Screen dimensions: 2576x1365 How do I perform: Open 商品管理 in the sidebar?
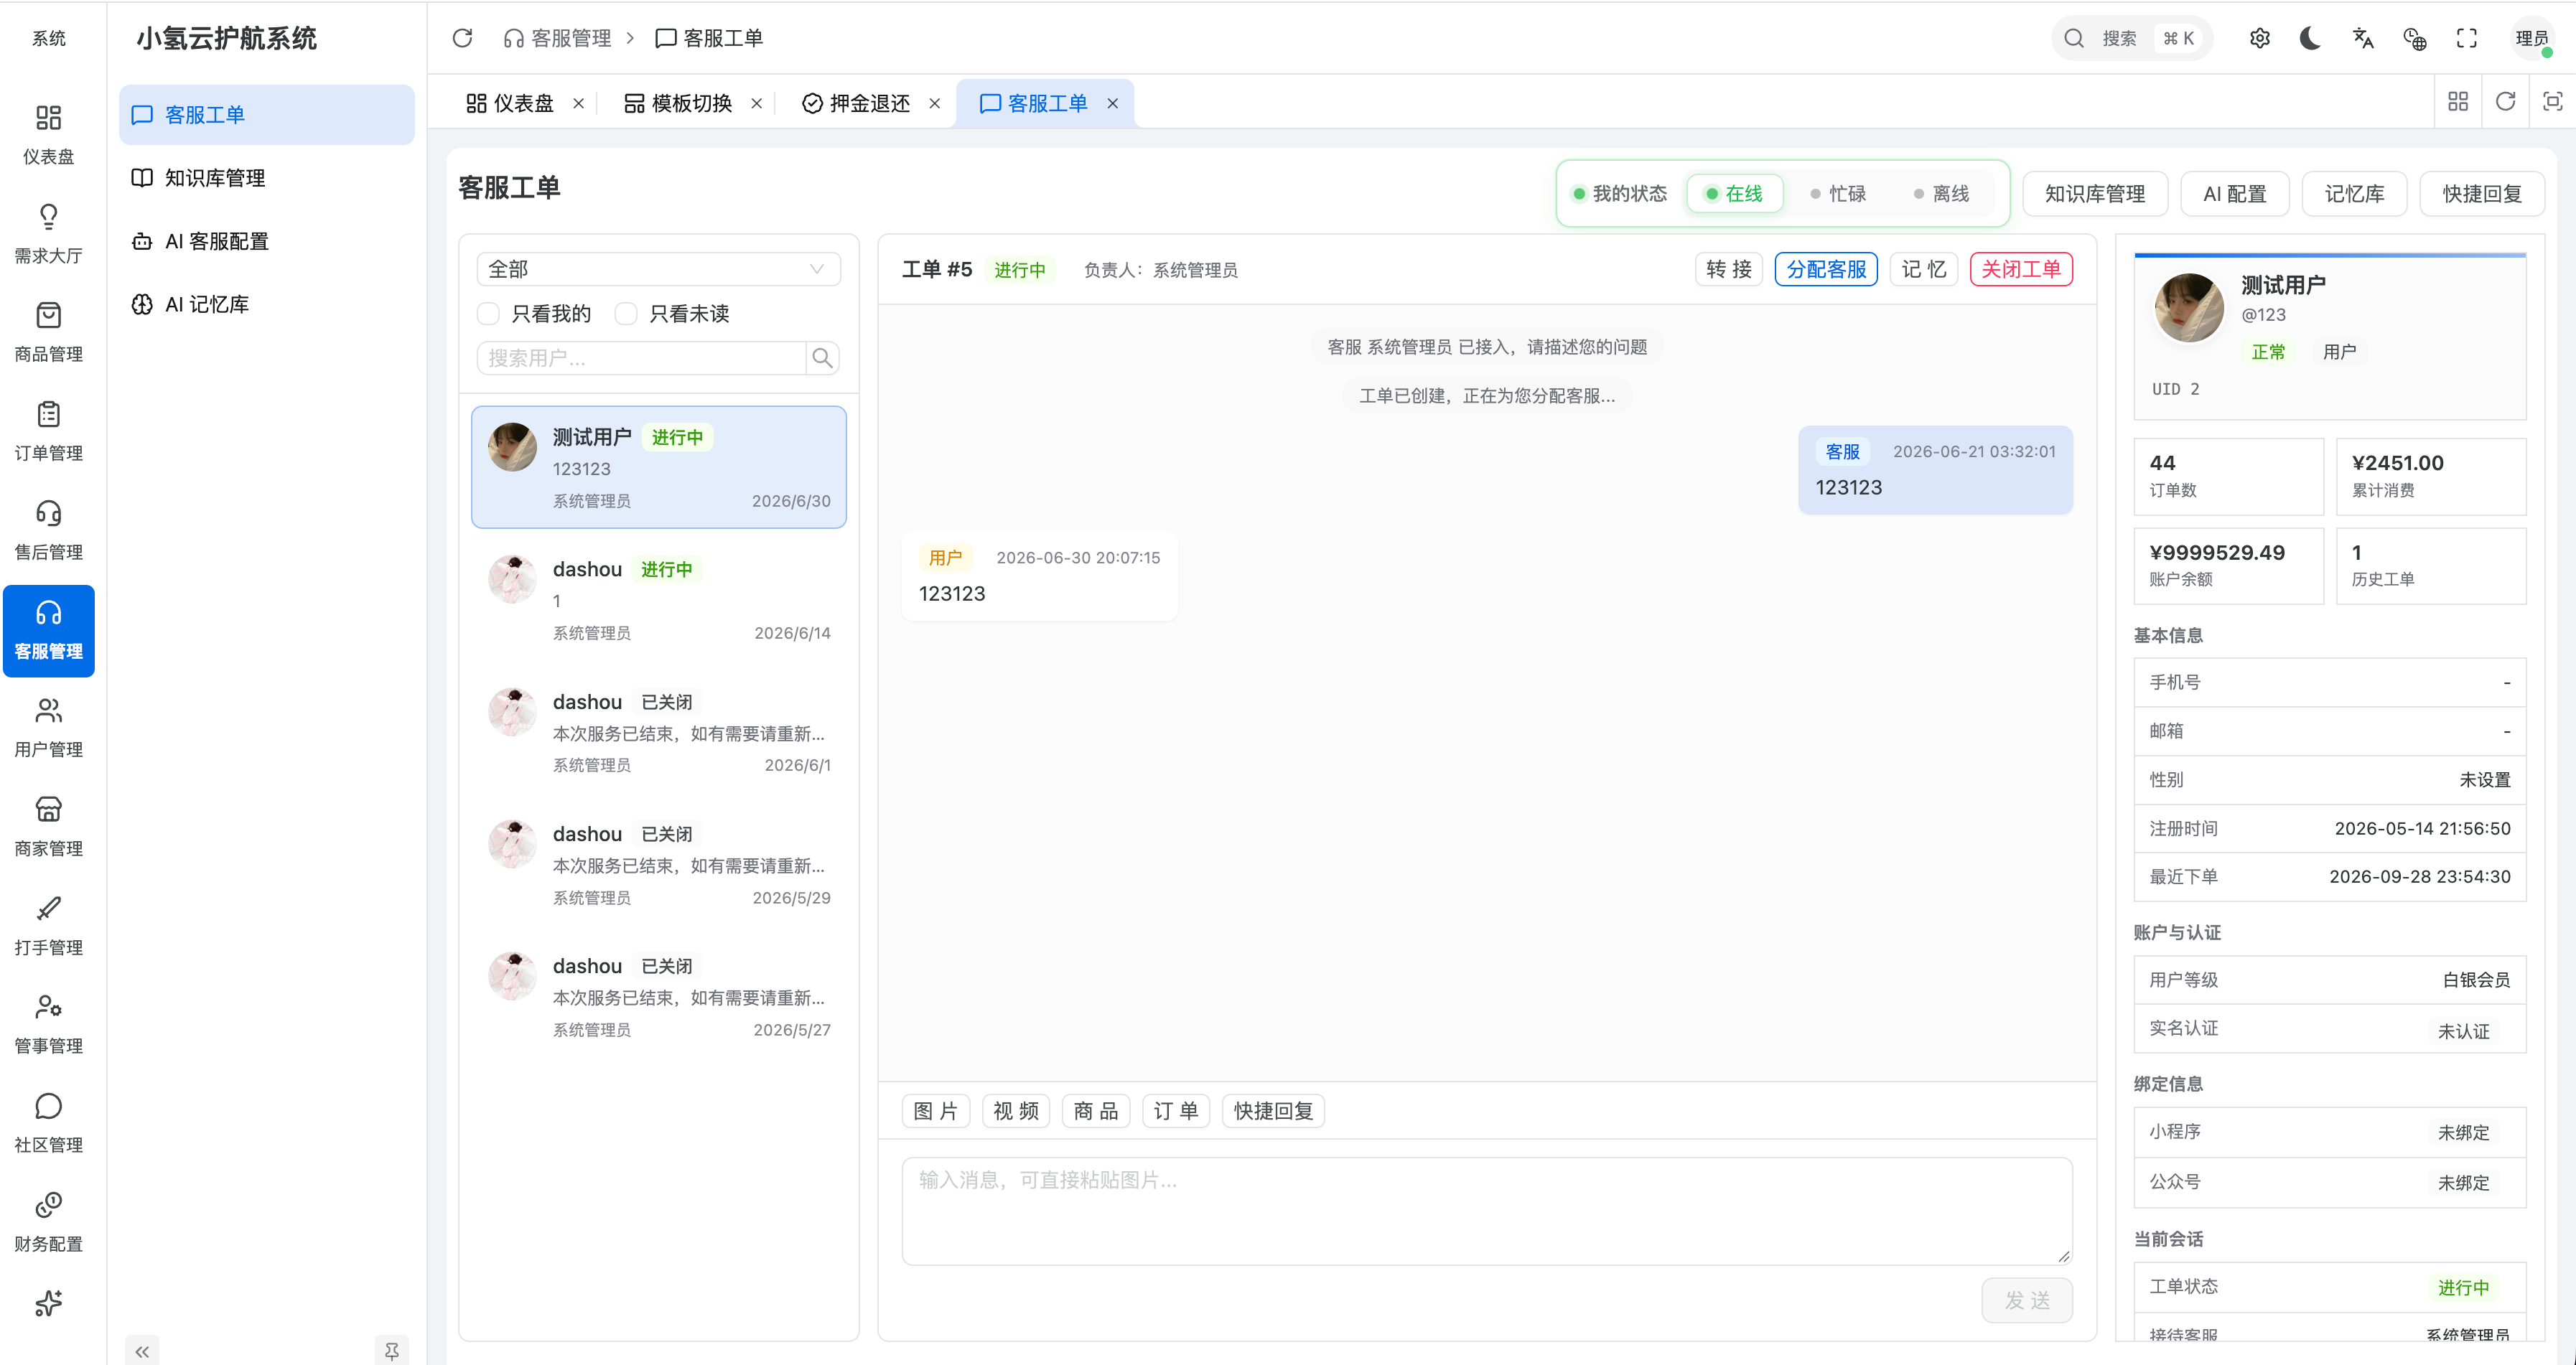(x=48, y=332)
